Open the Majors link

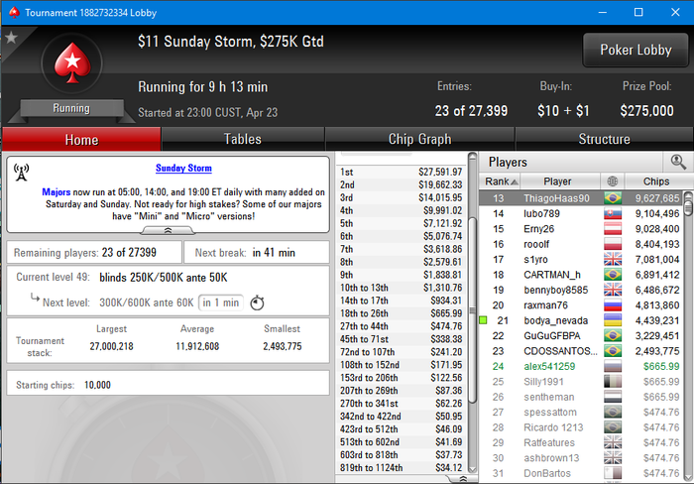point(57,192)
